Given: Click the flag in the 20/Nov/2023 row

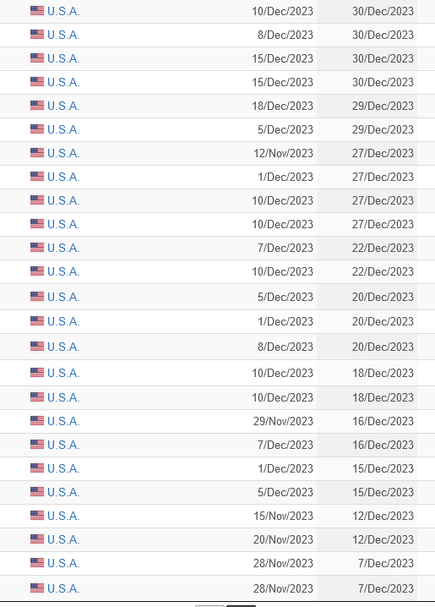Looking at the screenshot, I should tap(37, 539).
